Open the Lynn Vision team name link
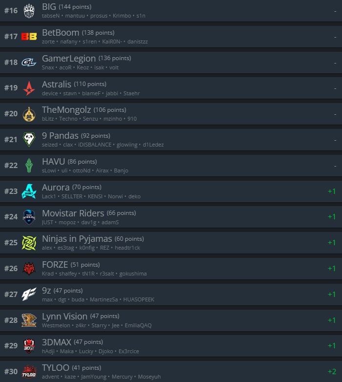342x382 pixels. tap(64, 316)
